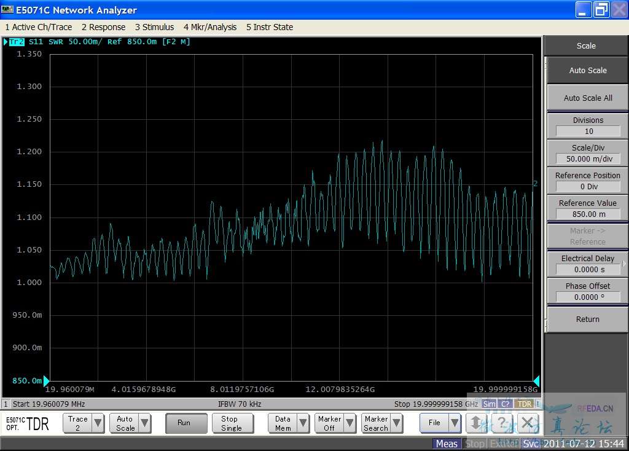Click the up-down arrows toolbar icon
This screenshot has height=451, width=629.
point(476,423)
